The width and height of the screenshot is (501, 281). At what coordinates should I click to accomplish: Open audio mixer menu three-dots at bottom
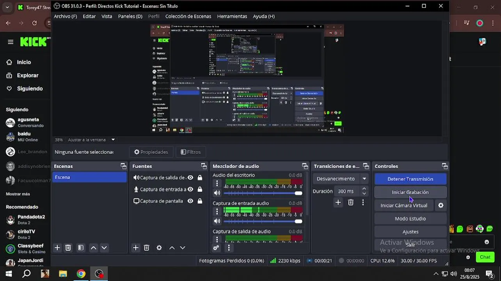click(229, 248)
